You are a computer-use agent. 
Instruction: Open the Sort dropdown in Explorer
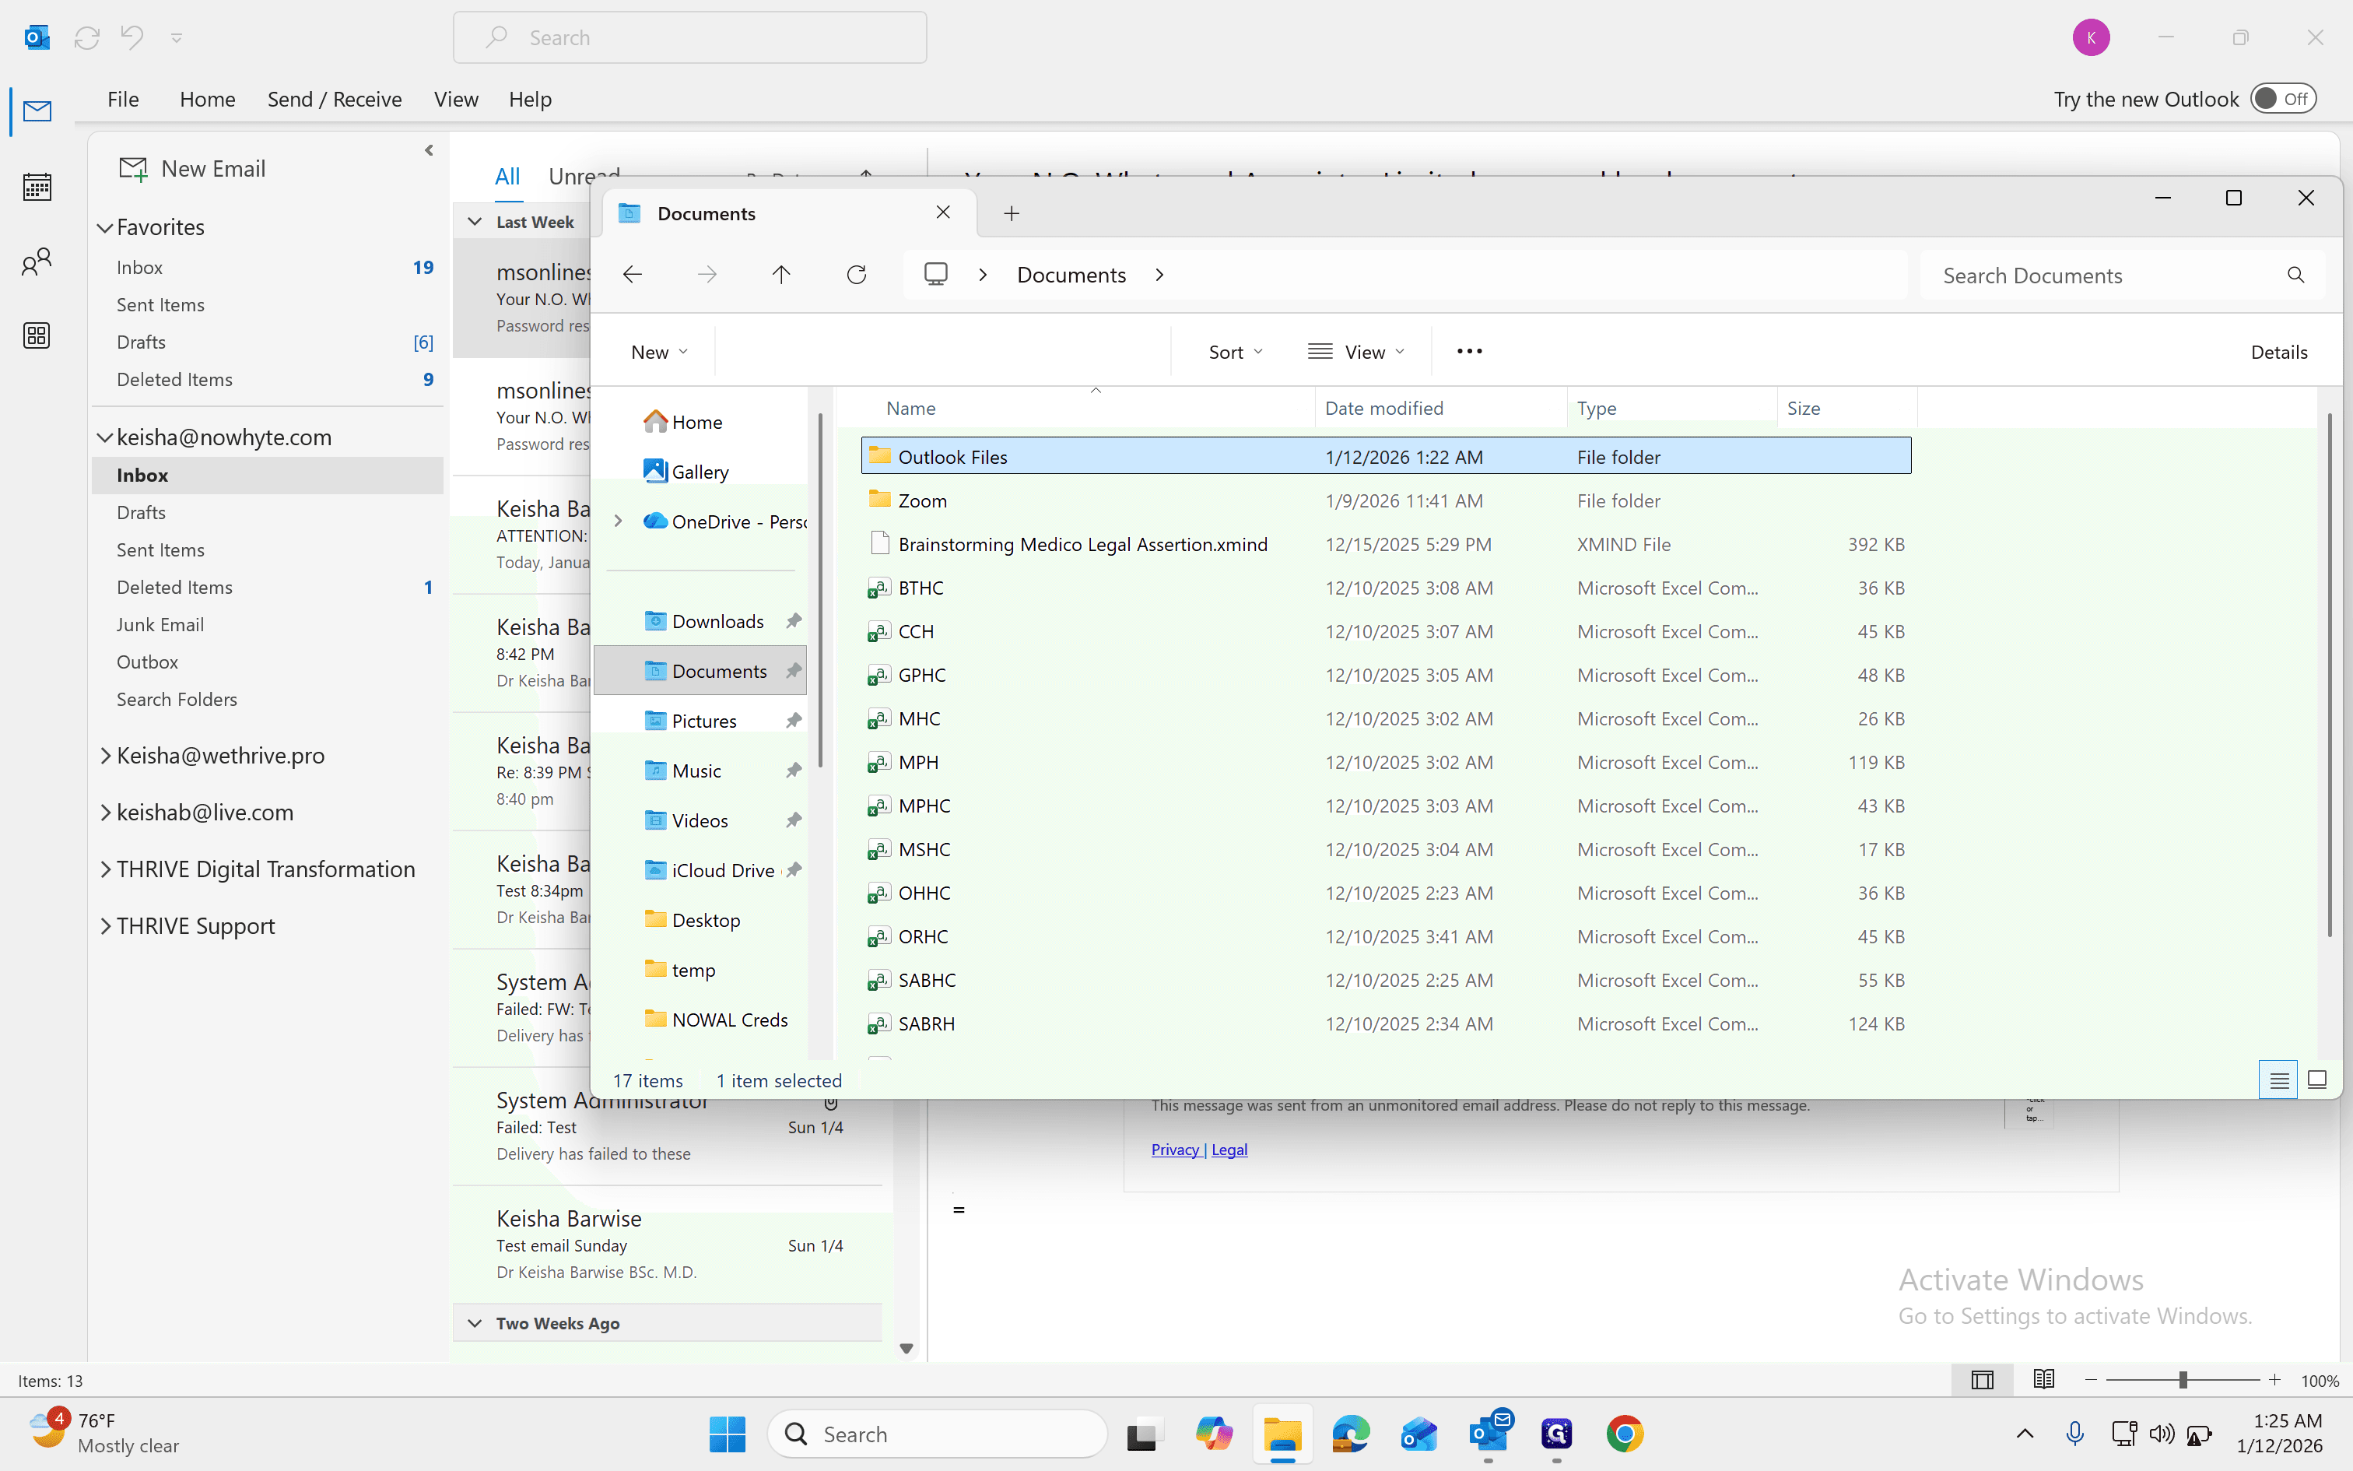1235,352
